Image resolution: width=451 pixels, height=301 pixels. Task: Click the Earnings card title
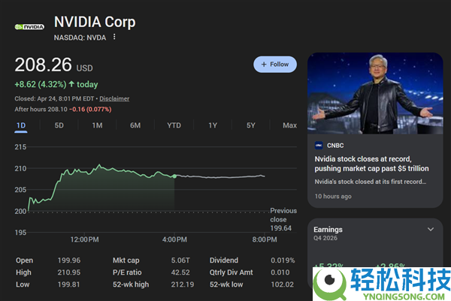(x=328, y=230)
